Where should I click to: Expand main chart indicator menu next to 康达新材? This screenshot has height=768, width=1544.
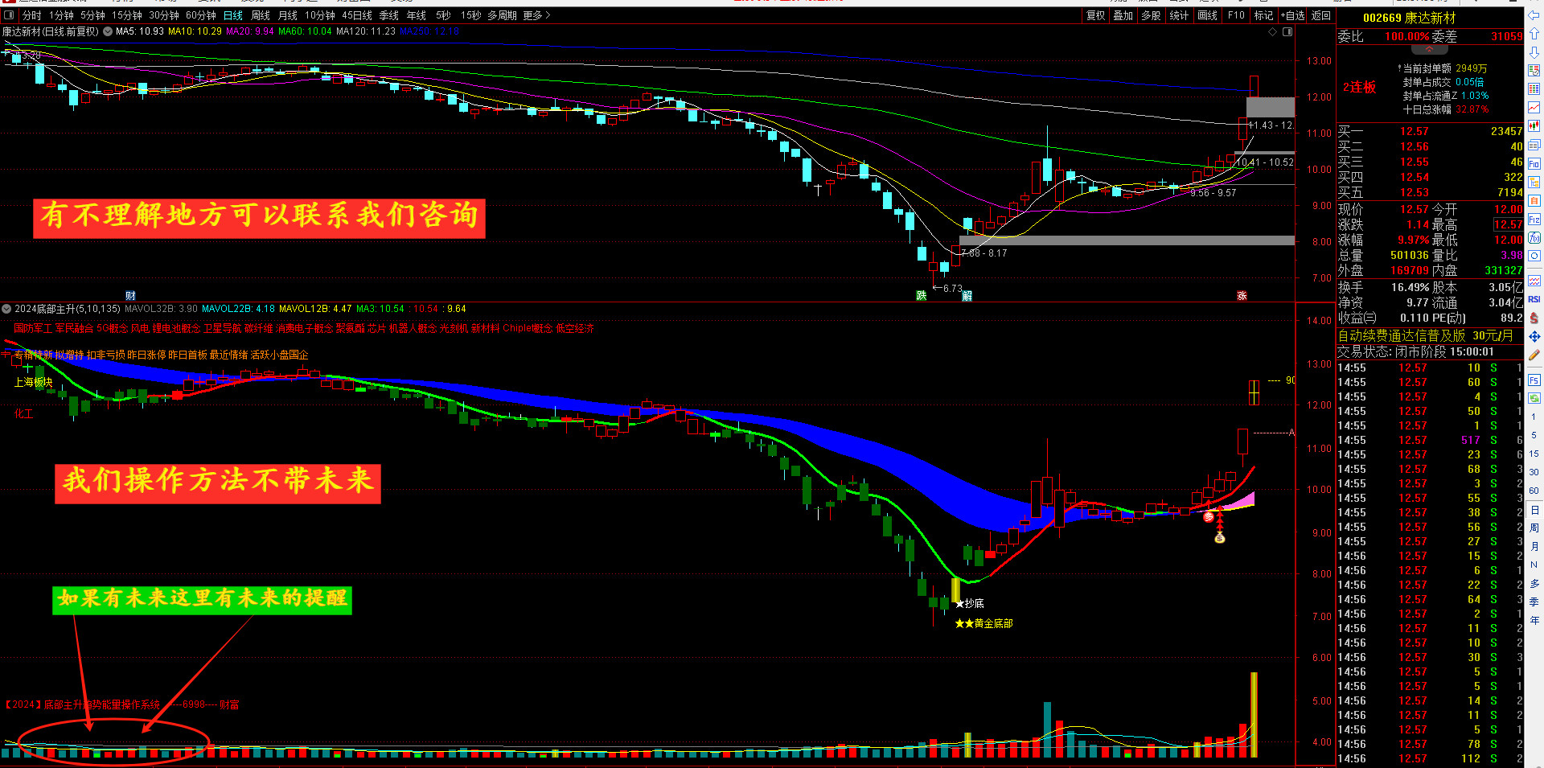tap(108, 32)
